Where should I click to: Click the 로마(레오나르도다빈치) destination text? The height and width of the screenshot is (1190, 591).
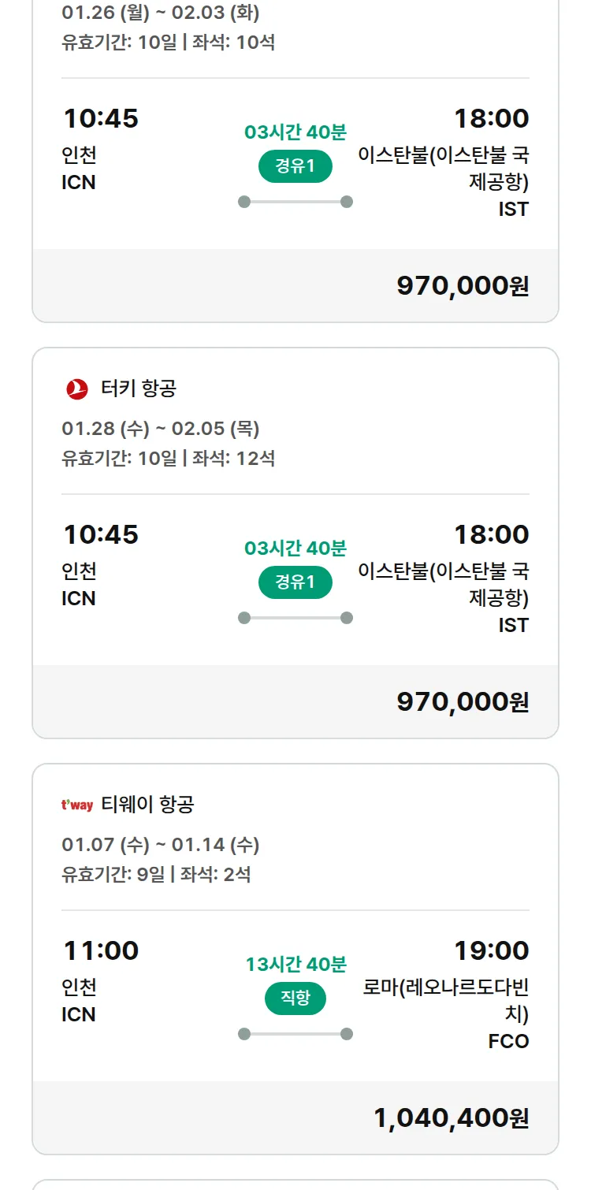point(446,999)
